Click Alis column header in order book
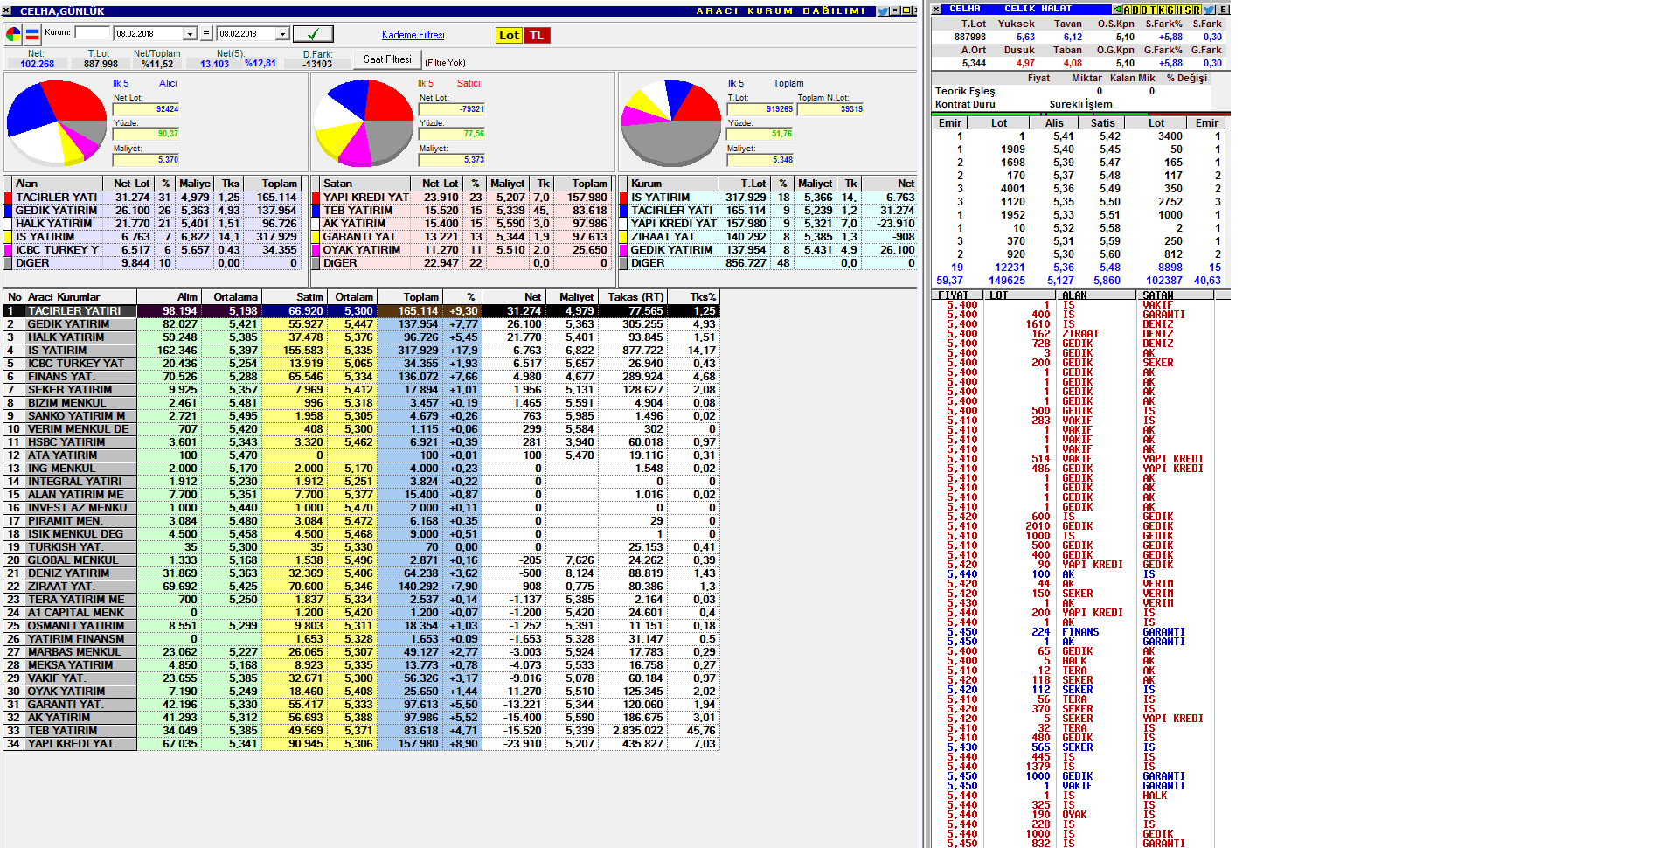 (1054, 123)
